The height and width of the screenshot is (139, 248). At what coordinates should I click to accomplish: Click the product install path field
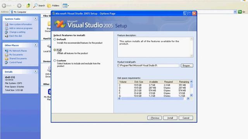[x=148, y=65]
